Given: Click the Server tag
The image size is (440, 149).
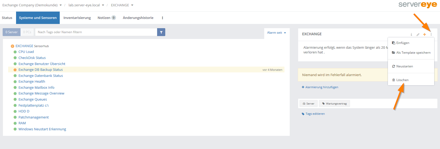Looking at the screenshot, I should 308,103.
